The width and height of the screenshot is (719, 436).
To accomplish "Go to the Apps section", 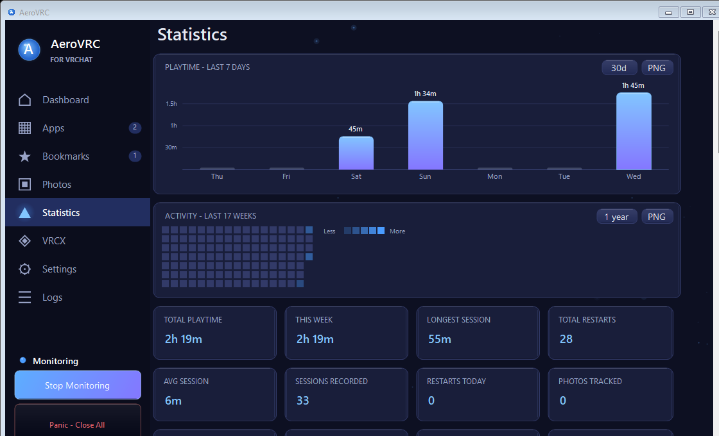I will [x=78, y=128].
